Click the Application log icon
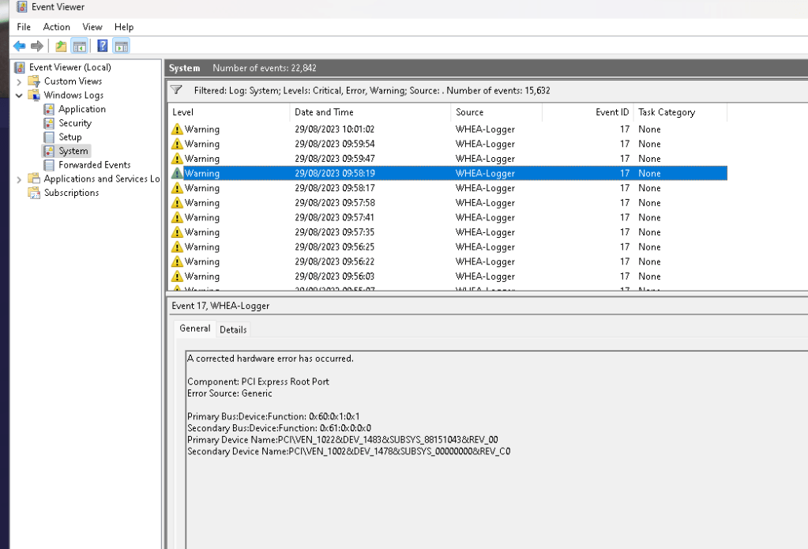 pyautogui.click(x=49, y=109)
